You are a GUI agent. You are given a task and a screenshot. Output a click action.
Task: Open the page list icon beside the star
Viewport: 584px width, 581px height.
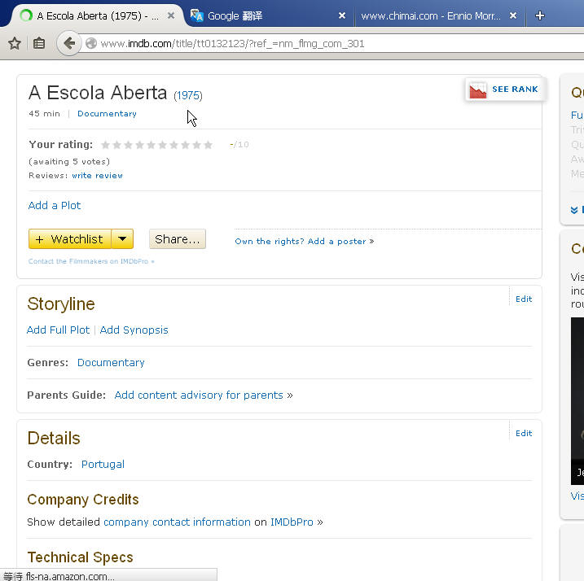pyautogui.click(x=39, y=44)
